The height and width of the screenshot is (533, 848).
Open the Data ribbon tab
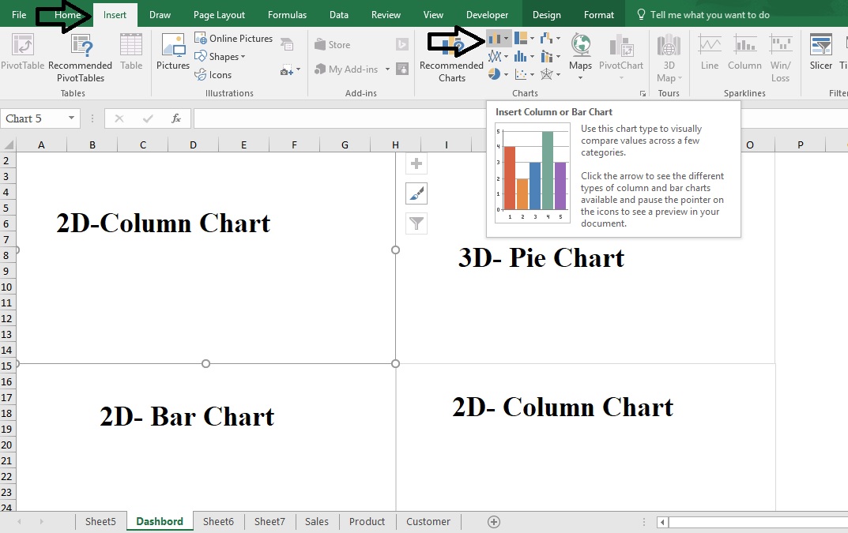[x=339, y=14]
